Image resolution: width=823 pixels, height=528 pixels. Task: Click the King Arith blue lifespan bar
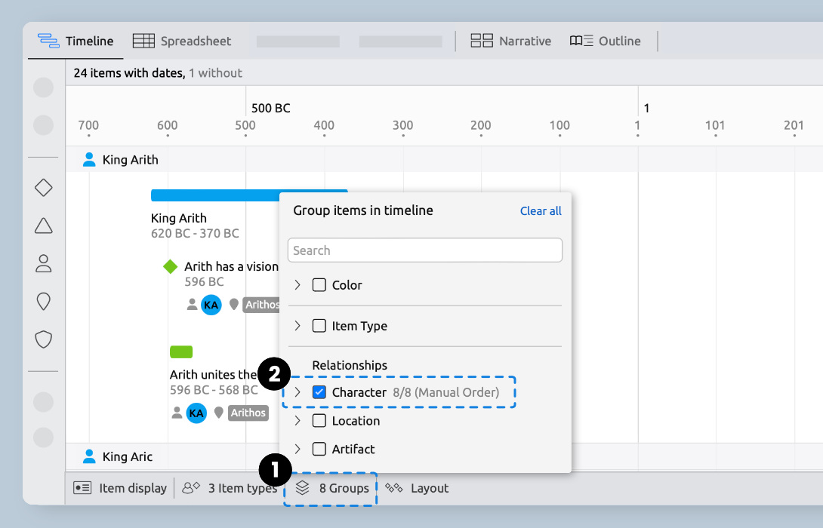pos(215,195)
